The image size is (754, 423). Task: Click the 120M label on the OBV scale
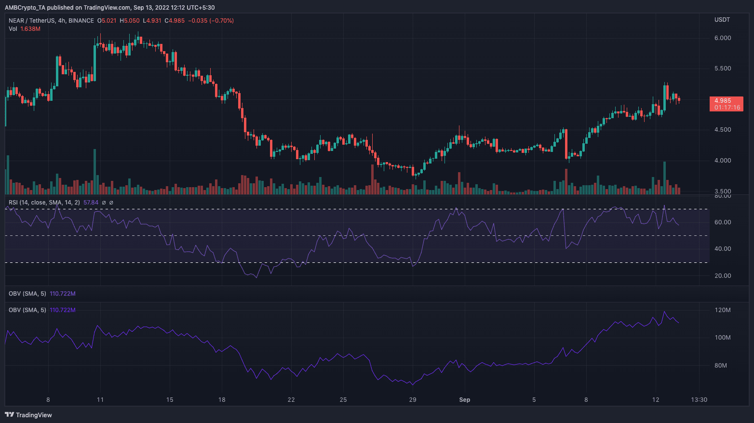click(x=723, y=310)
